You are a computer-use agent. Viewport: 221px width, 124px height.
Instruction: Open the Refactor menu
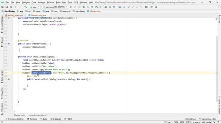[50, 2]
